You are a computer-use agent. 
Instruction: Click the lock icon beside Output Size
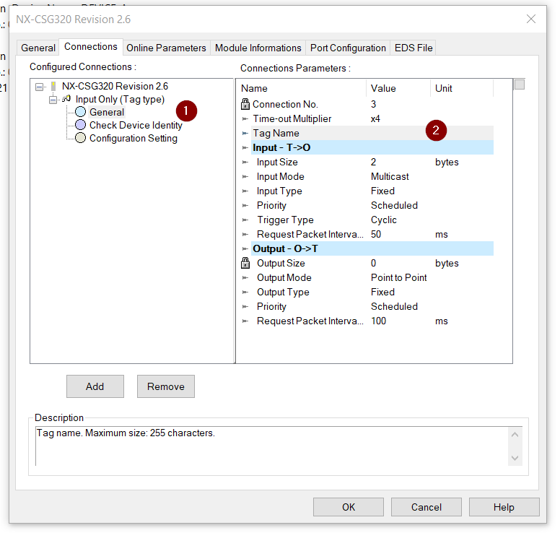point(245,263)
